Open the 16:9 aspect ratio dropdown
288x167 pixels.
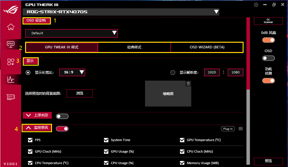[x=72, y=72]
